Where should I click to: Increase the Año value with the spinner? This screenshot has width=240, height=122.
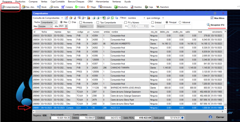point(66,26)
